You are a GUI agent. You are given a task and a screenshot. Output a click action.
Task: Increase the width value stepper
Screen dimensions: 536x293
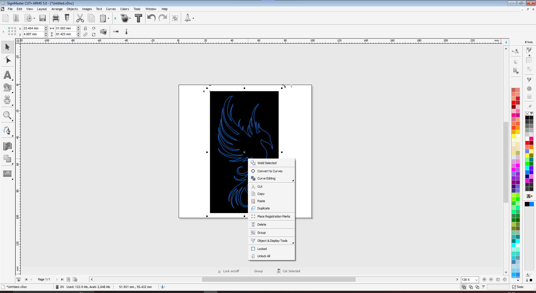click(x=78, y=27)
